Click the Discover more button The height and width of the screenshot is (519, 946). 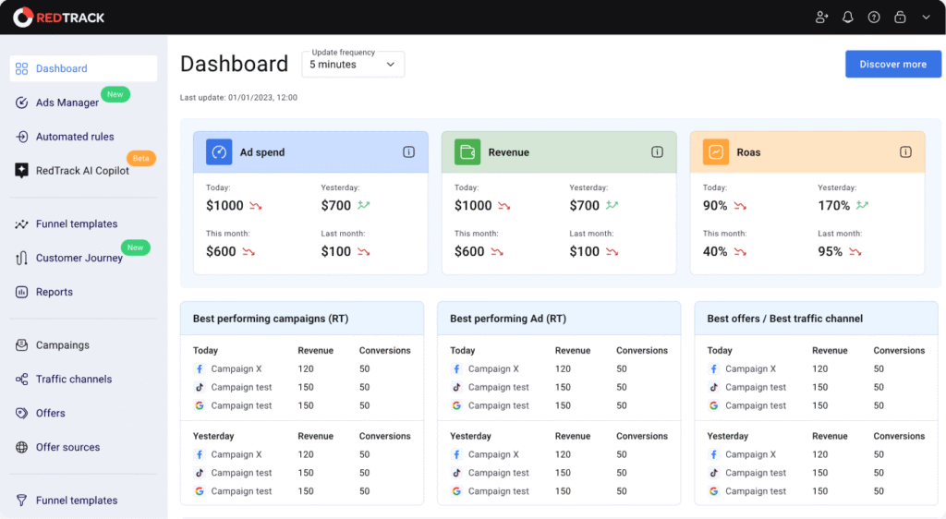pyautogui.click(x=893, y=64)
